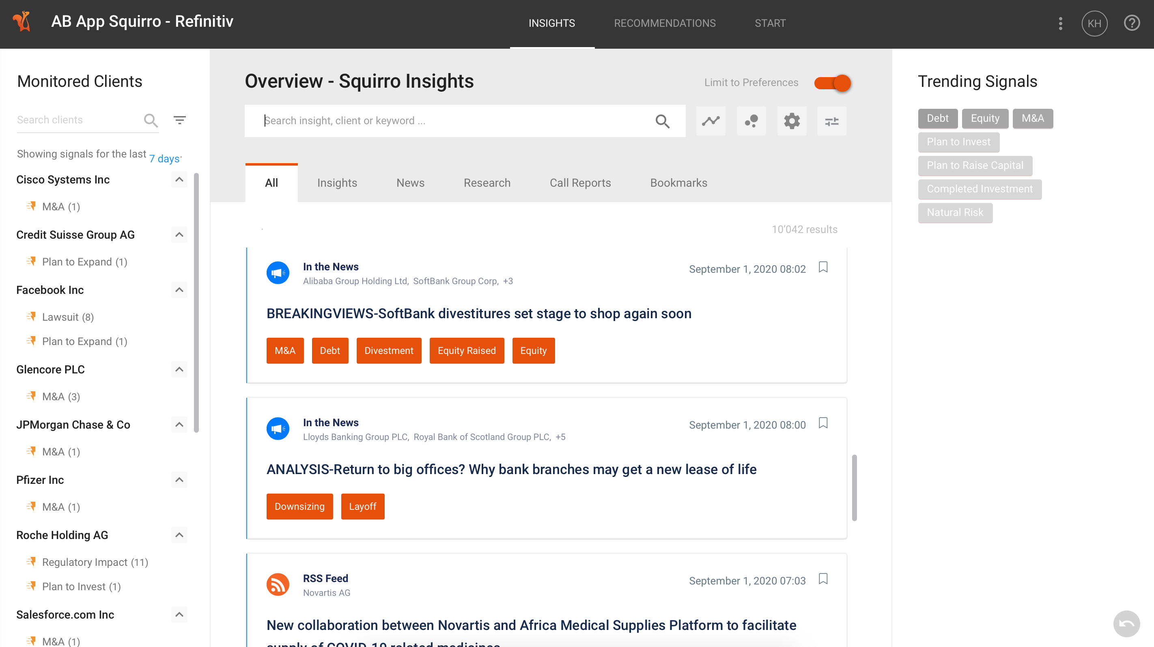The image size is (1154, 647).
Task: Open the KH user avatar menu
Action: click(x=1094, y=23)
